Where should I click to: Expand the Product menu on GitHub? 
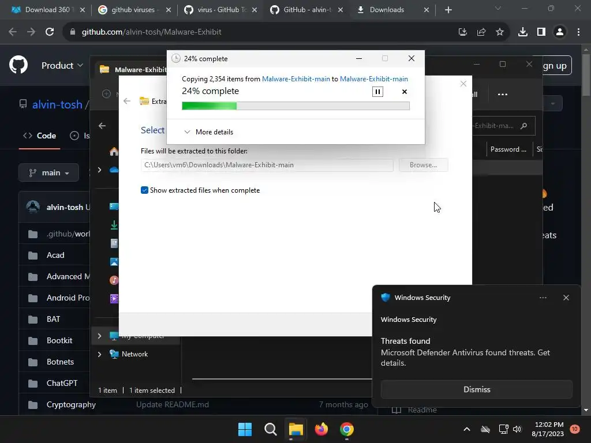pos(62,66)
